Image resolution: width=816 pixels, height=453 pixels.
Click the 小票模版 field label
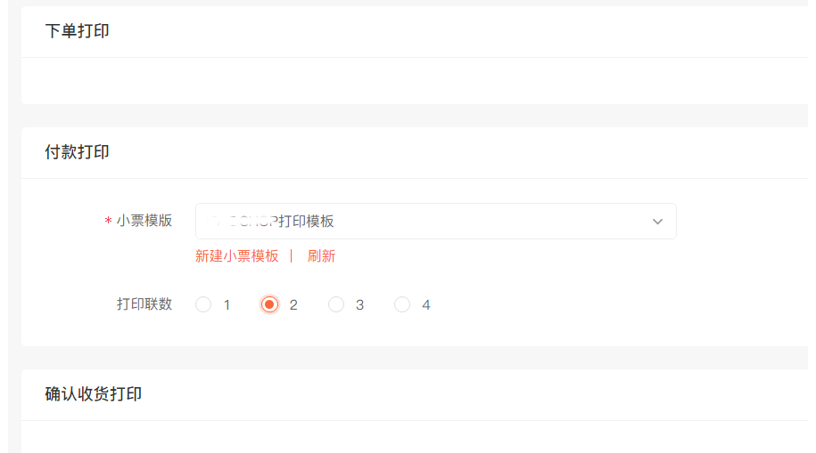[x=144, y=221]
